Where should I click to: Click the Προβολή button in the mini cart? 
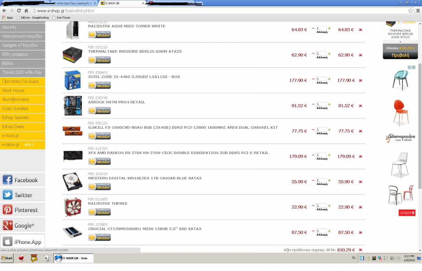point(400,55)
